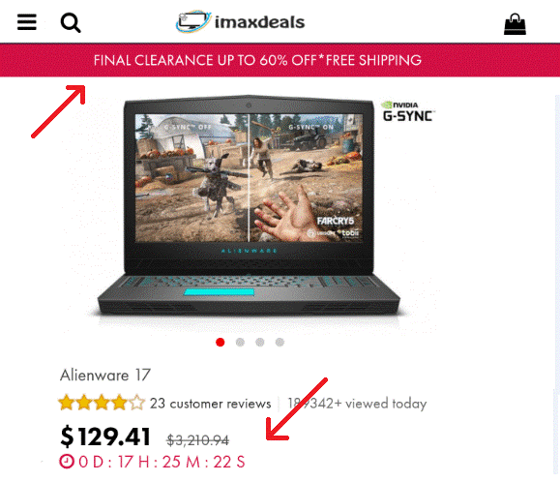The height and width of the screenshot is (482, 560).
Task: Select the second carousel dot
Action: click(x=240, y=343)
